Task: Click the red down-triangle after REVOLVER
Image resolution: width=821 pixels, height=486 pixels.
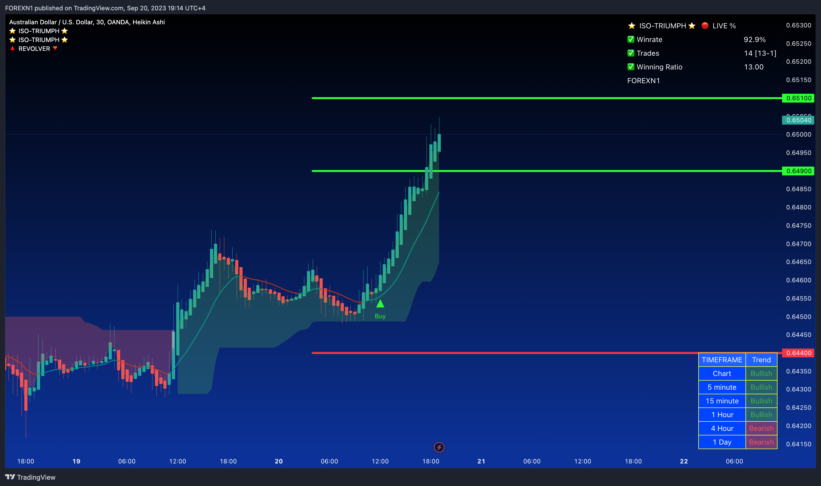Action: [55, 49]
